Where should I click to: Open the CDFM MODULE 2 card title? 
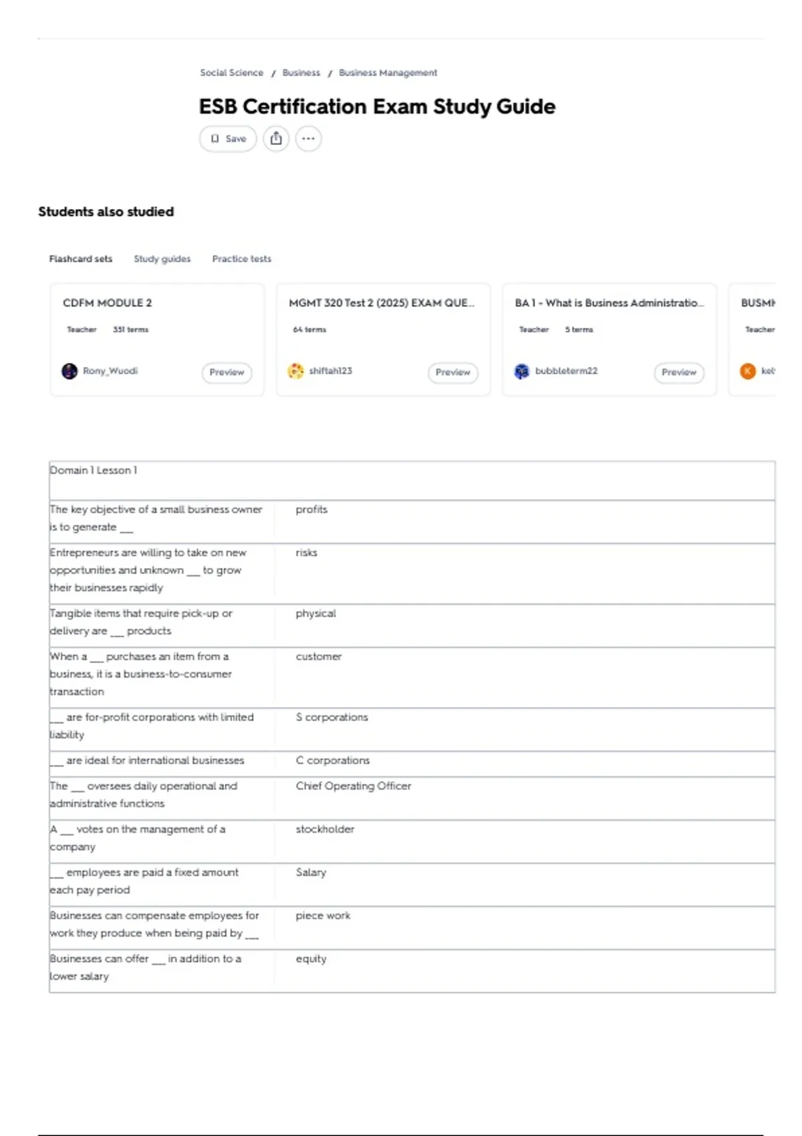108,303
